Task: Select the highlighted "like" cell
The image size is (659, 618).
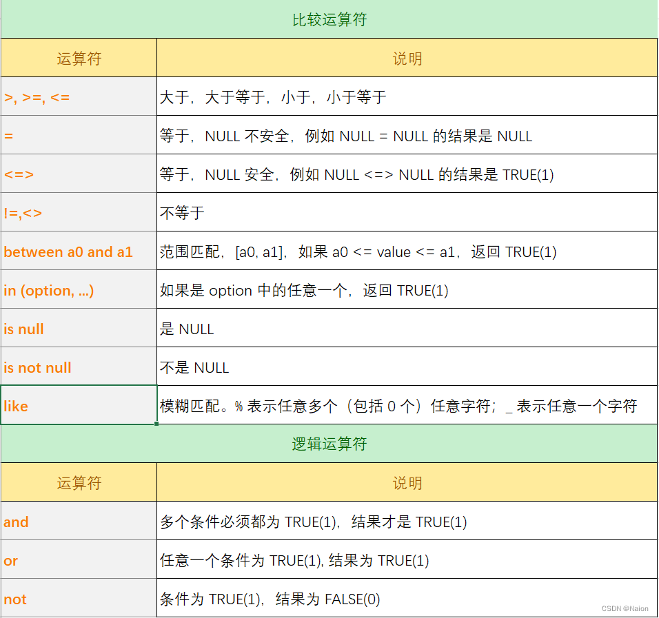Action: coord(79,406)
